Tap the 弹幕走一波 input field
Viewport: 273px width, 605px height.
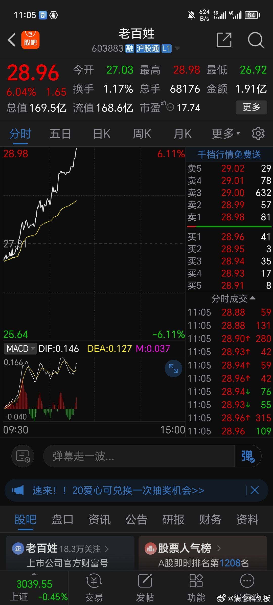click(x=139, y=456)
